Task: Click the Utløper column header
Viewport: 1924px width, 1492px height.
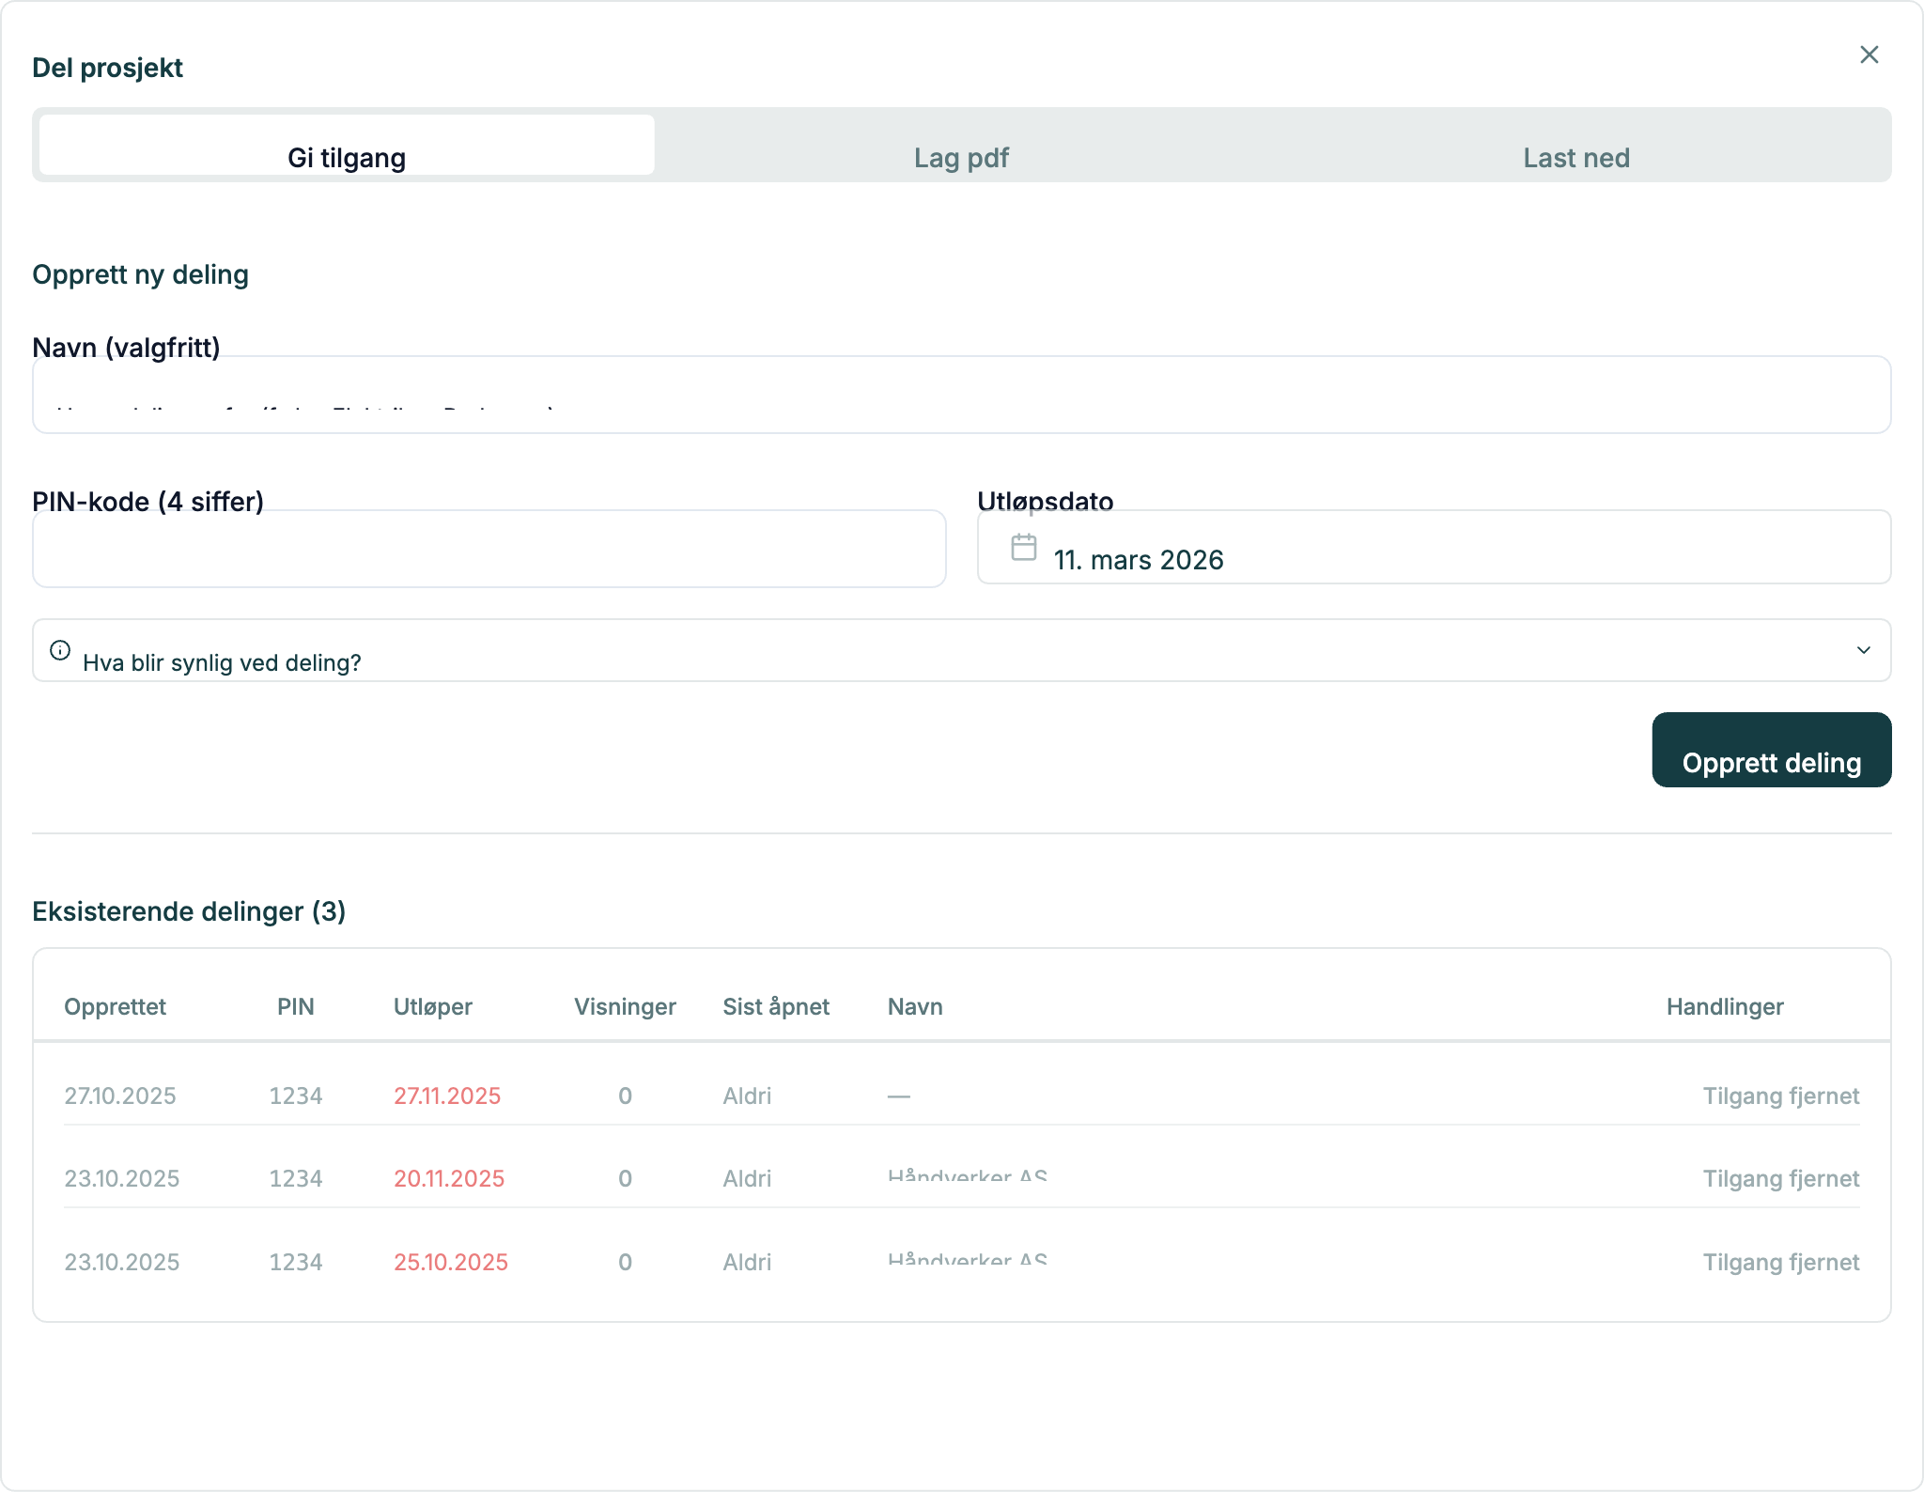Action: point(432,1006)
